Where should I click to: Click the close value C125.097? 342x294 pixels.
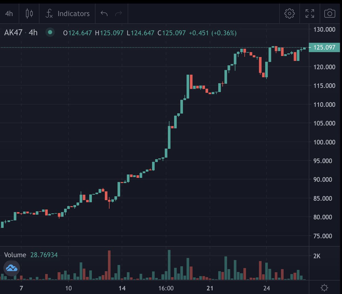[x=172, y=33]
